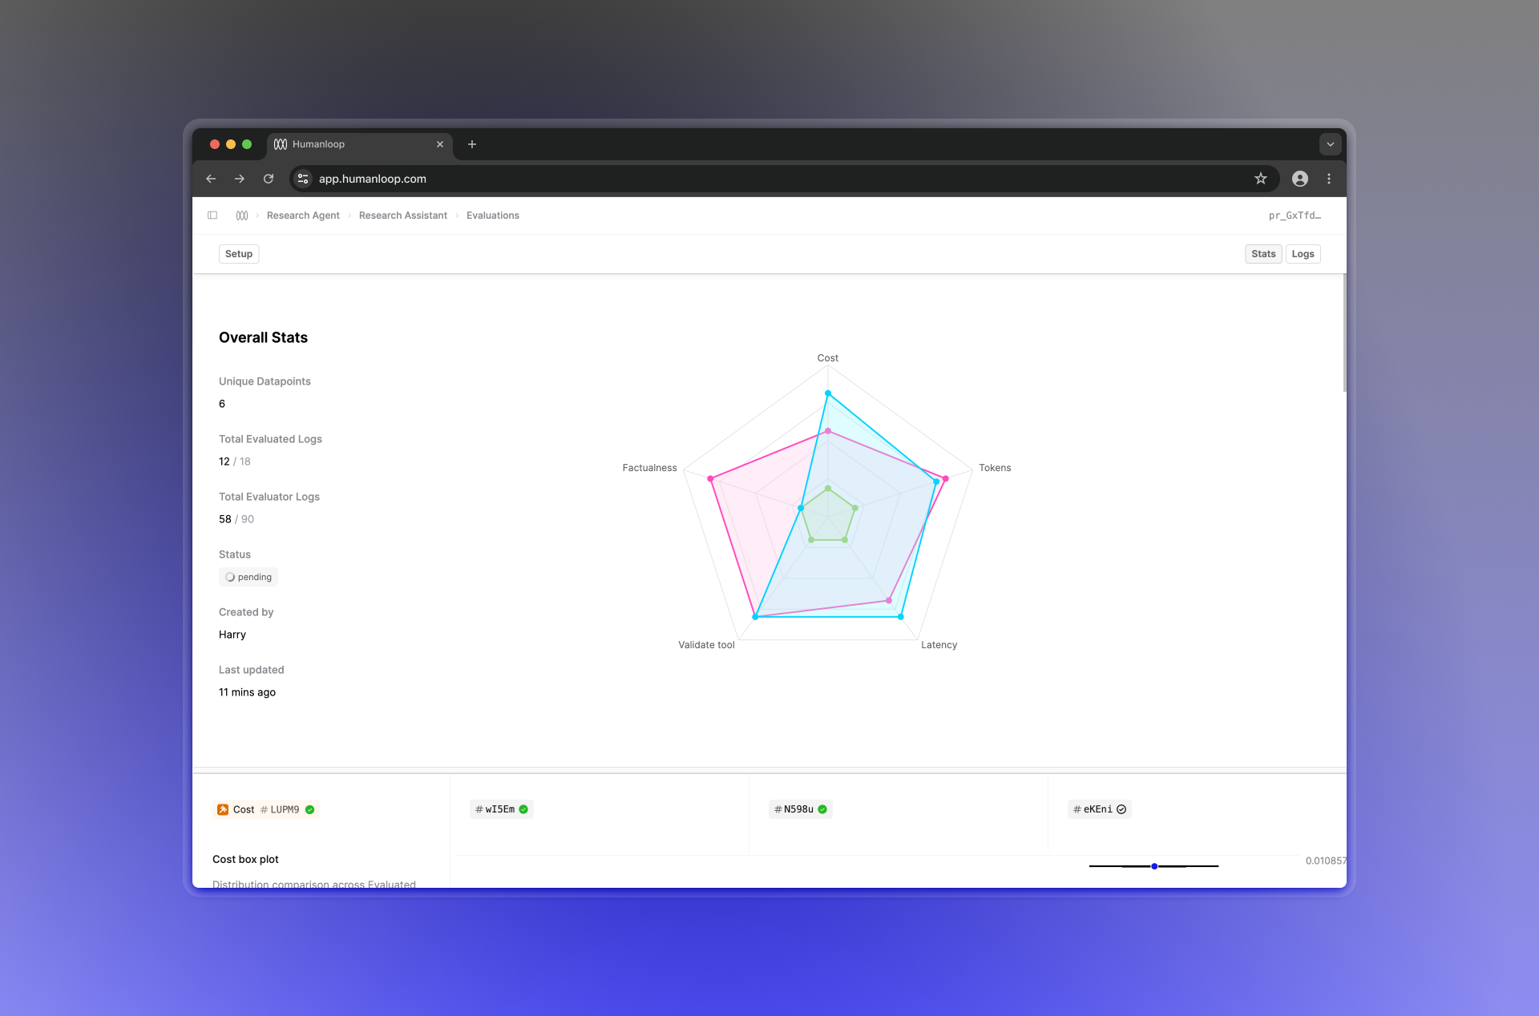Viewport: 1539px width, 1016px height.
Task: Click the Cost box plot title
Action: (x=245, y=860)
